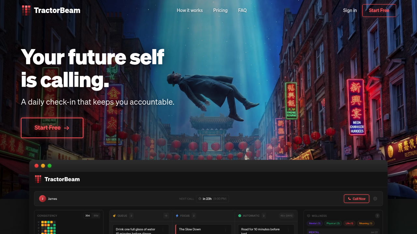Toggle the Physical (2) wellness filter
The image size is (417, 234).
click(x=333, y=224)
